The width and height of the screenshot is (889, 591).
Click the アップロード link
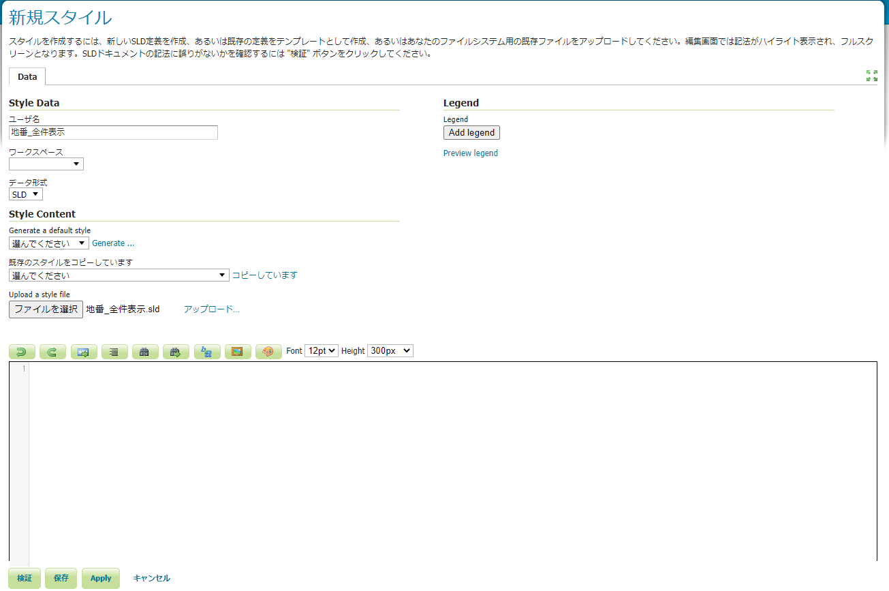pyautogui.click(x=211, y=309)
